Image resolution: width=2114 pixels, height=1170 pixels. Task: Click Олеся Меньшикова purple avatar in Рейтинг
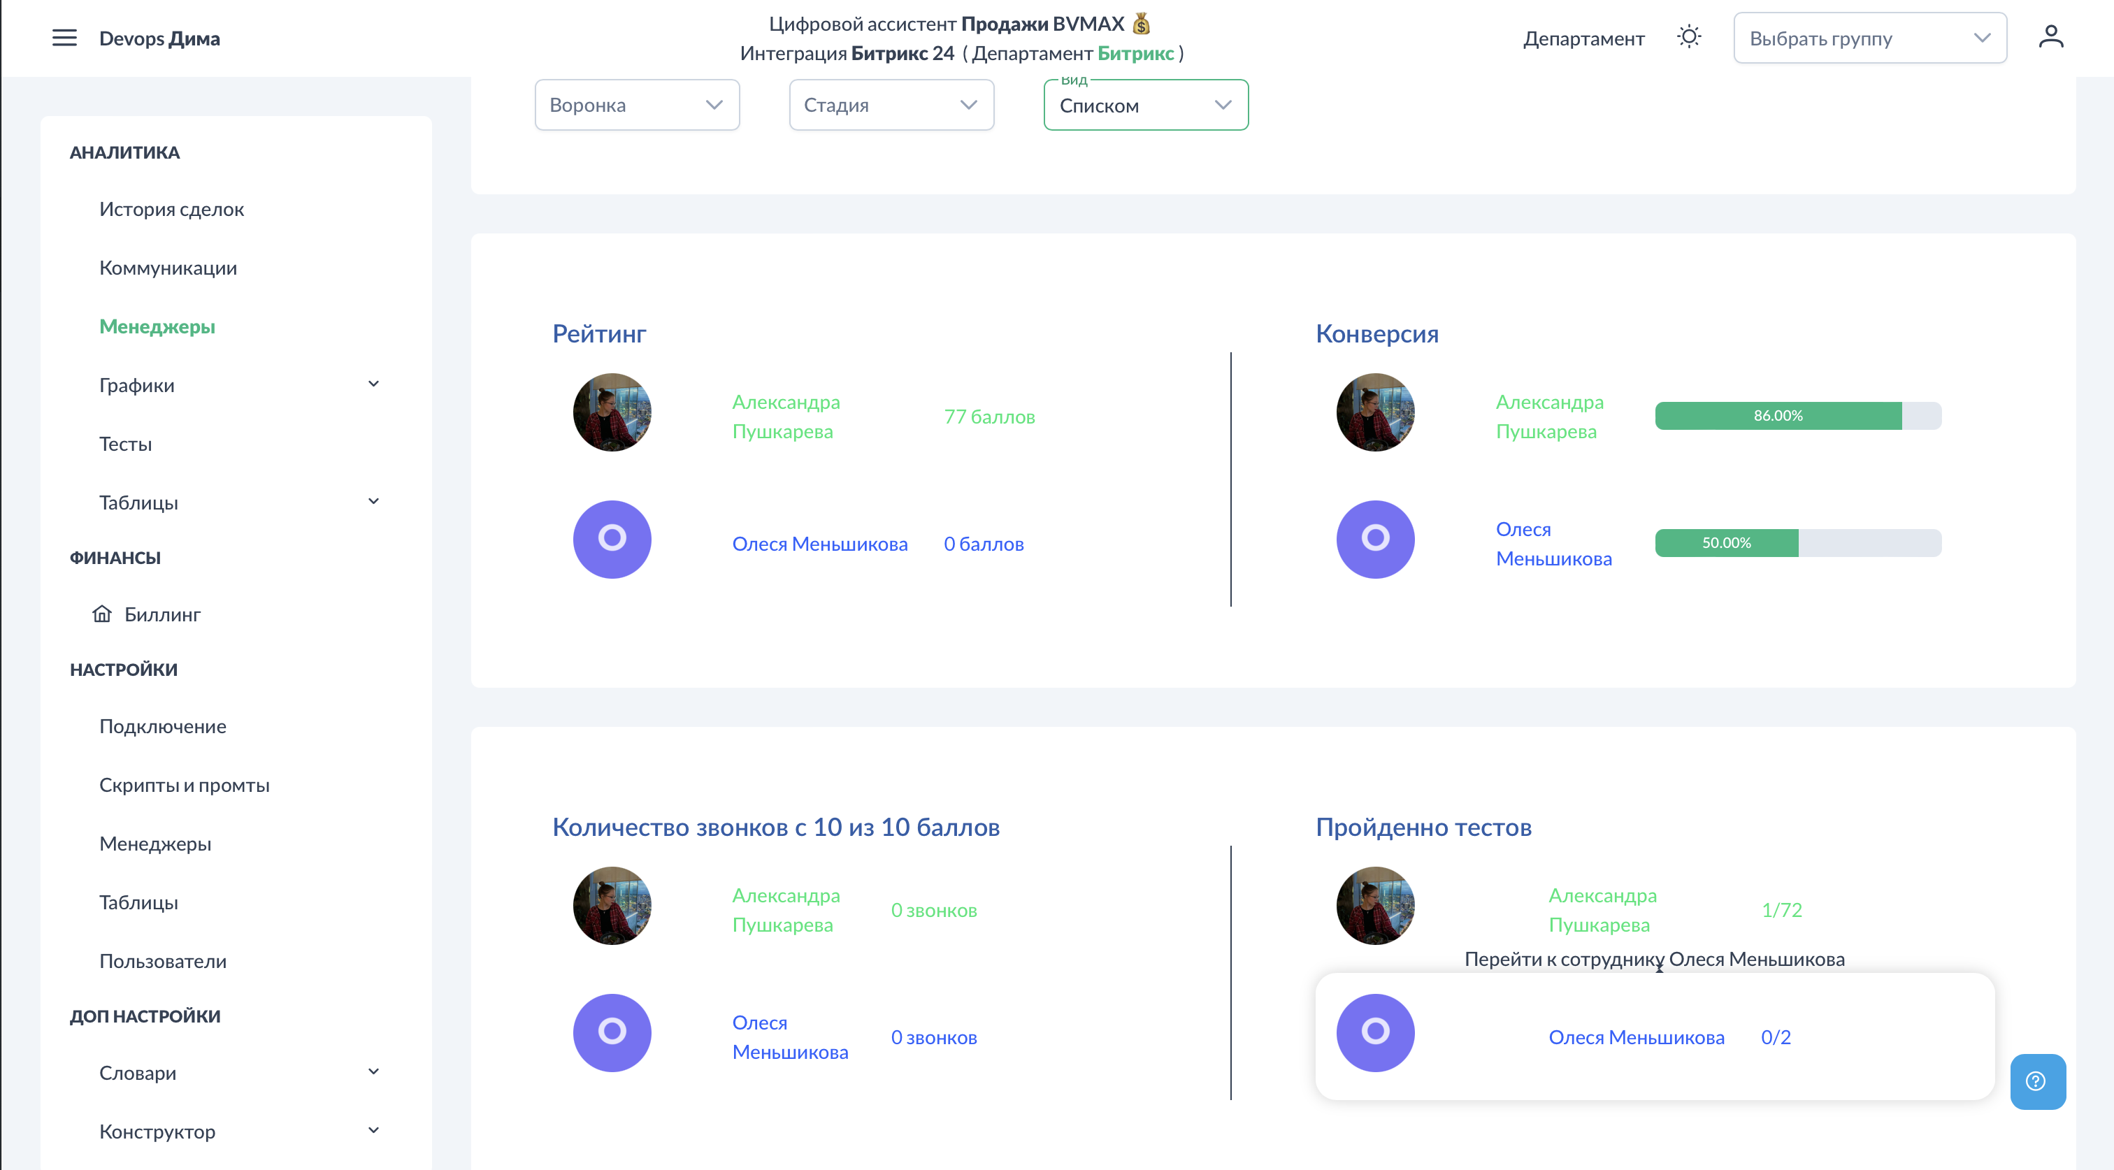pos(612,539)
